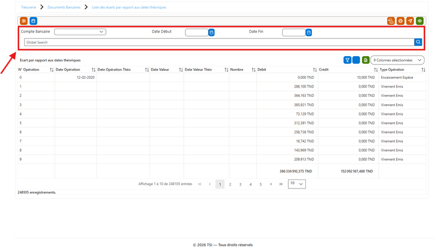Image resolution: width=435 pixels, height=250 pixels.
Task: Click the orange send paper-plane icon
Action: (x=410, y=21)
